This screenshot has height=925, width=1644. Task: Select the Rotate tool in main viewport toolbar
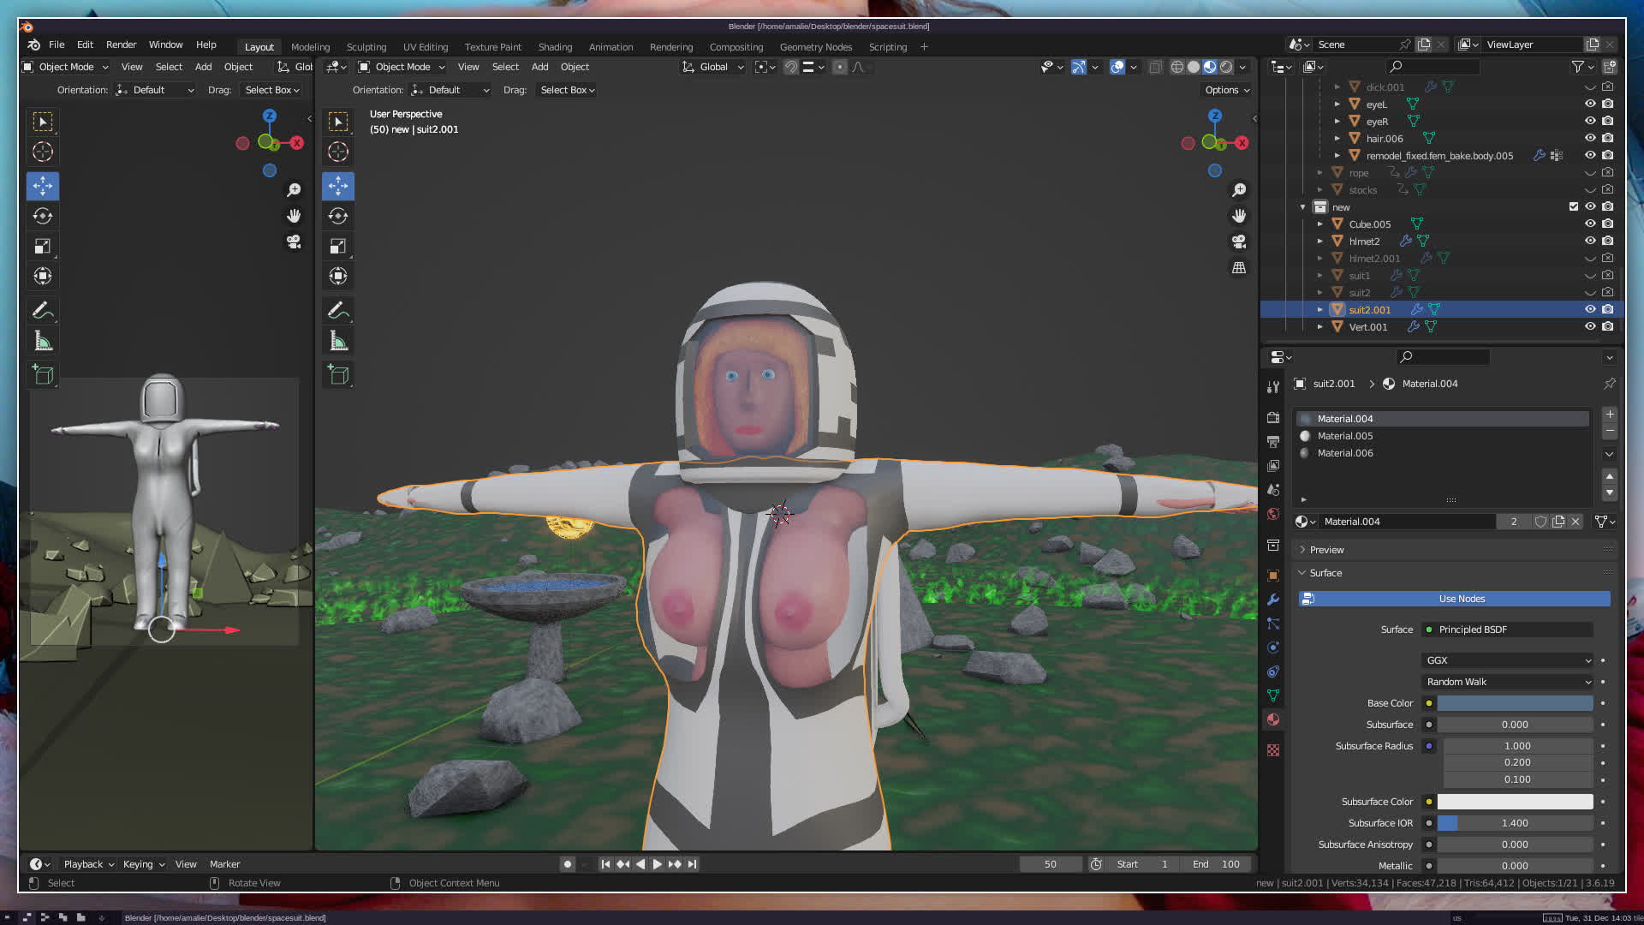(338, 216)
